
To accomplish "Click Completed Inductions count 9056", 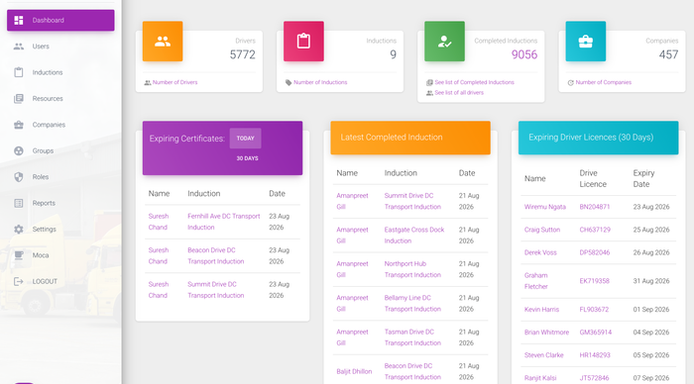I will click(524, 54).
